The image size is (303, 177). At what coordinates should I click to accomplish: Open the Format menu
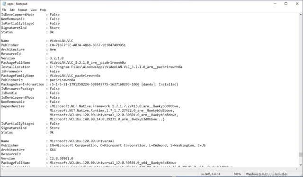[x=23, y=10]
